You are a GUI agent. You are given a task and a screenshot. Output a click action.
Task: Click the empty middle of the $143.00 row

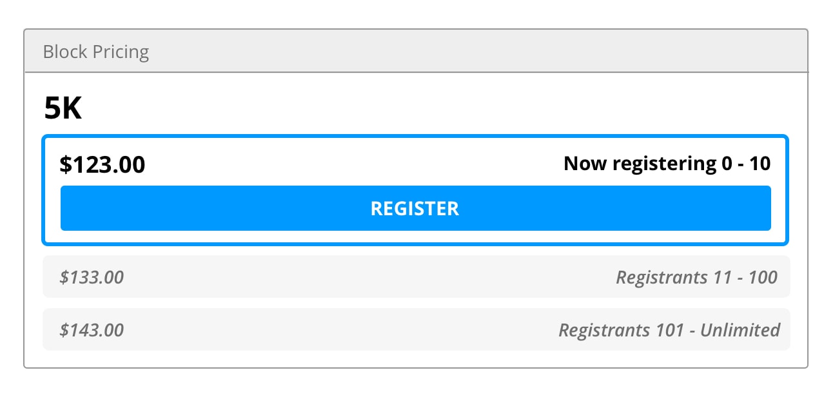[x=342, y=331]
